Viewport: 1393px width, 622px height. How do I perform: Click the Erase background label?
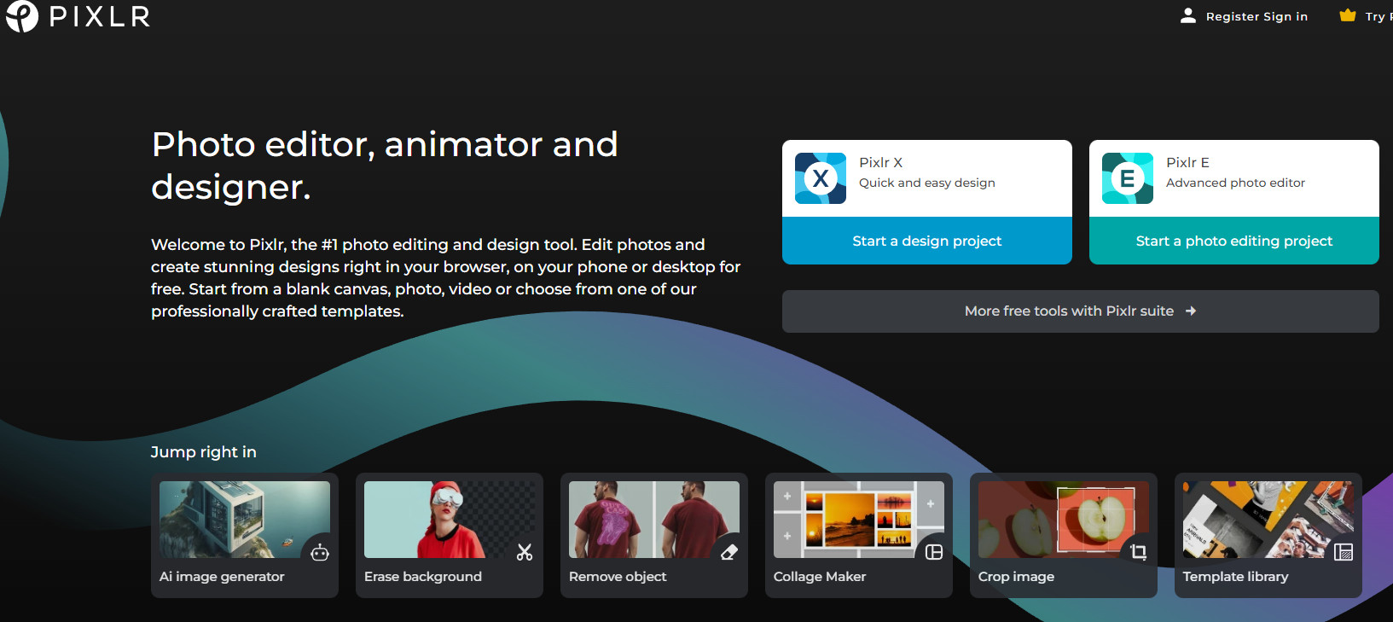click(423, 577)
